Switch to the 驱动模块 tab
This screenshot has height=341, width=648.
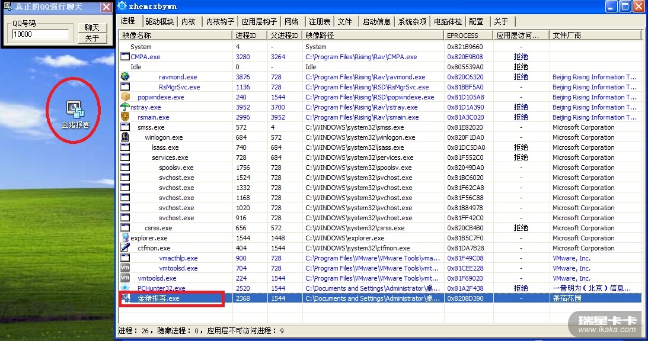[x=159, y=21]
